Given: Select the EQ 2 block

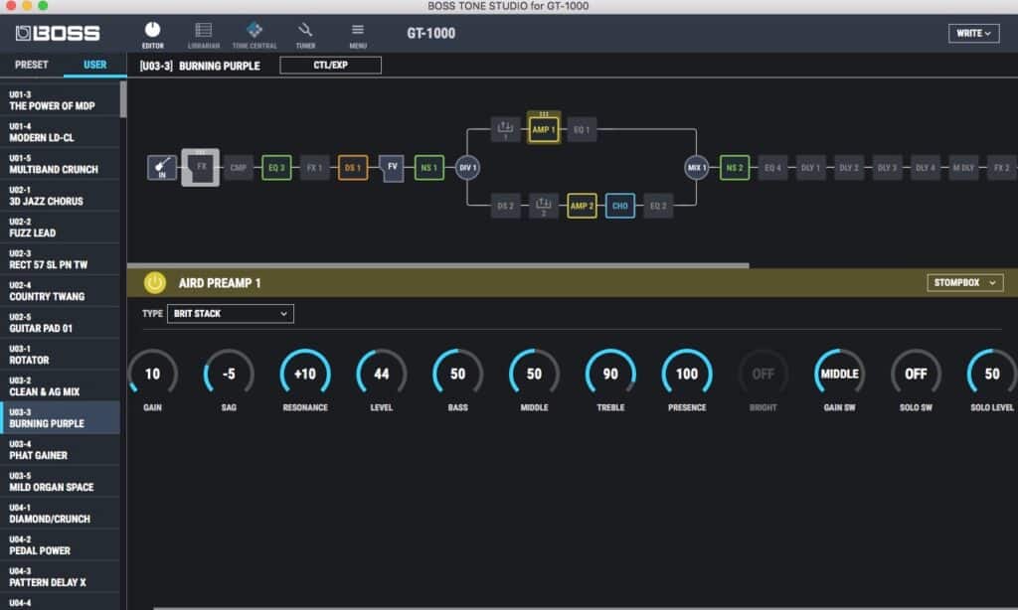Looking at the screenshot, I should point(658,206).
